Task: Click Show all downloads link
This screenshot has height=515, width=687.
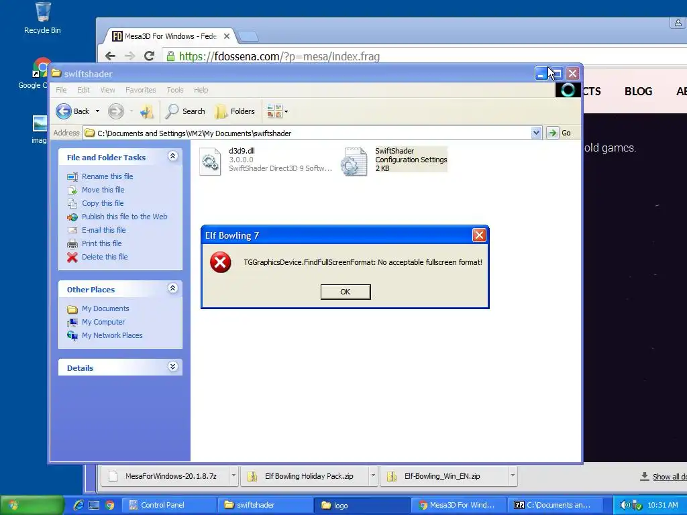Action: 670,477
